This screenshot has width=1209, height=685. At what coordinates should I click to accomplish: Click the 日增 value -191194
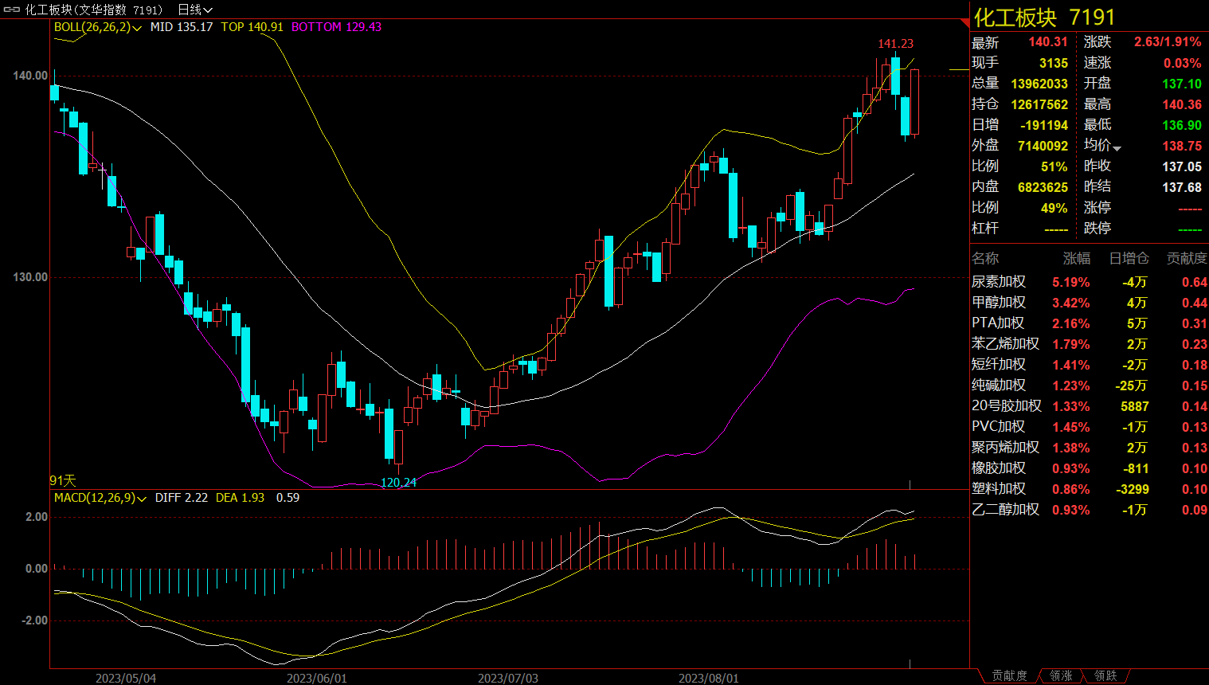(1044, 125)
